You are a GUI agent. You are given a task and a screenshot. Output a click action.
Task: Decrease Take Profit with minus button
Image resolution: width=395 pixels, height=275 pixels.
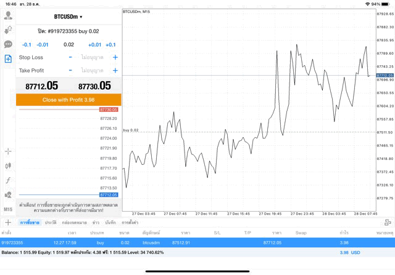pos(70,71)
